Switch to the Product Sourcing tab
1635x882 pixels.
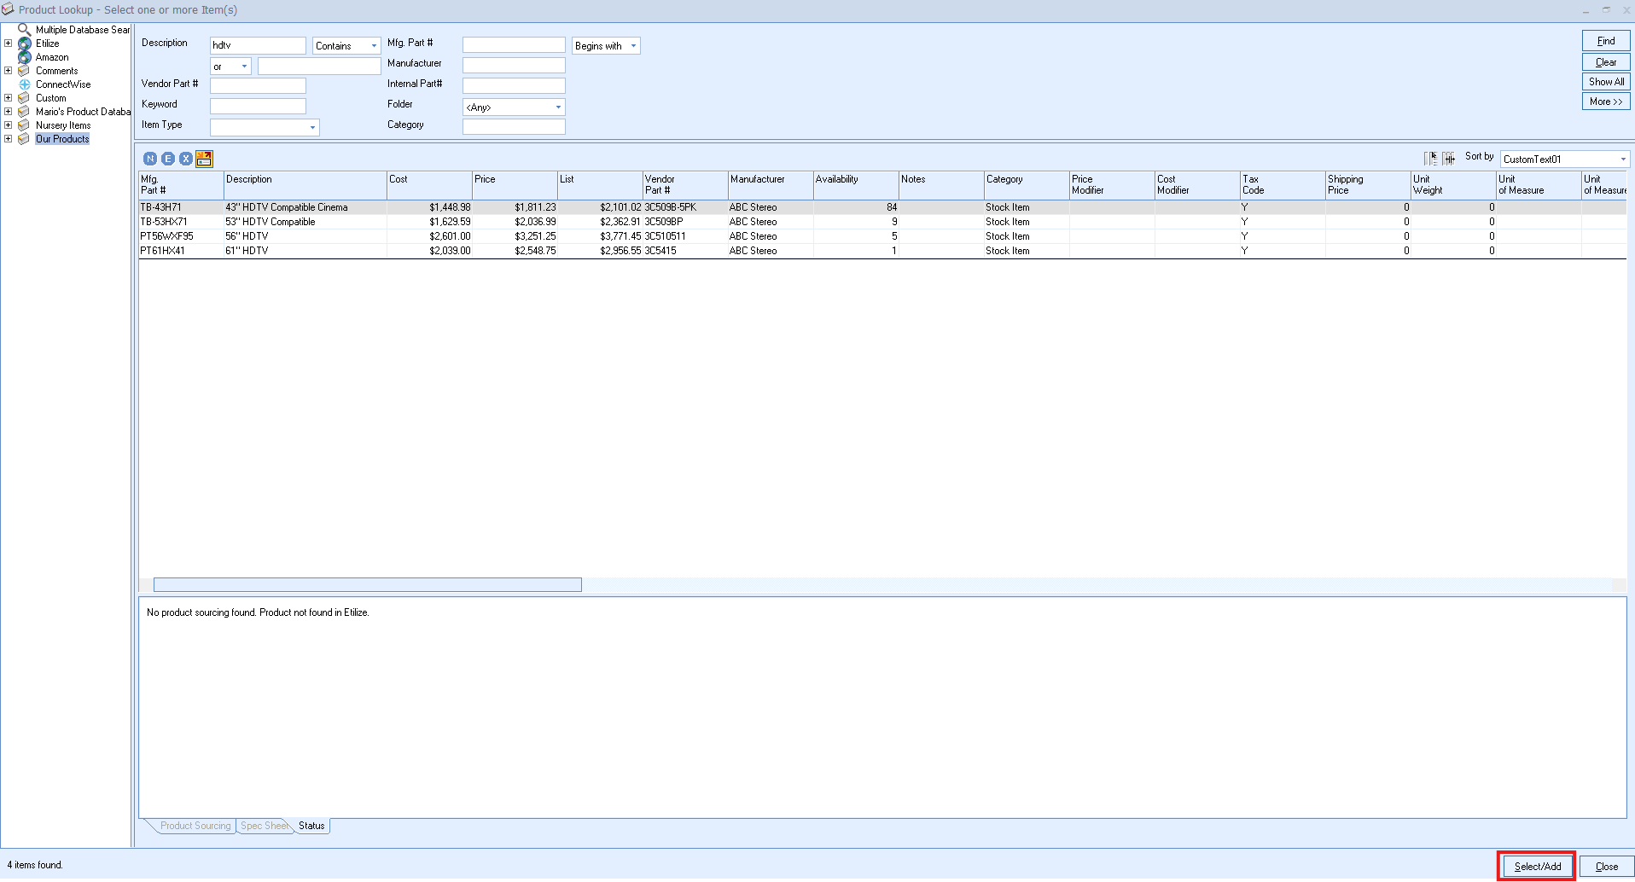point(195,826)
